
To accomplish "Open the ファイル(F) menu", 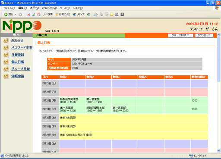I will [x=9, y=8].
